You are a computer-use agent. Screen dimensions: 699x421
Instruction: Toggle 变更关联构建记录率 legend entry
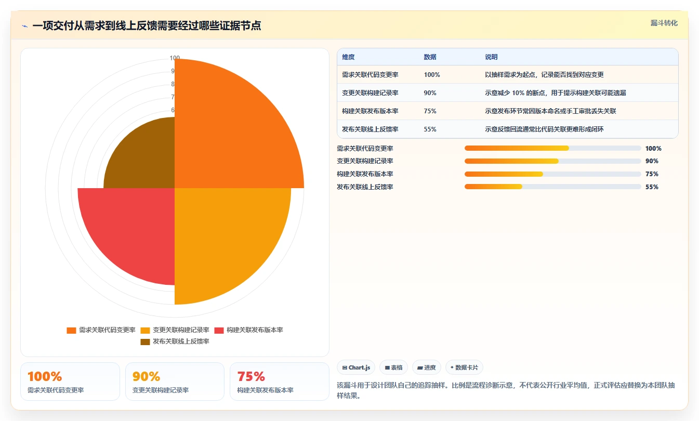click(175, 330)
